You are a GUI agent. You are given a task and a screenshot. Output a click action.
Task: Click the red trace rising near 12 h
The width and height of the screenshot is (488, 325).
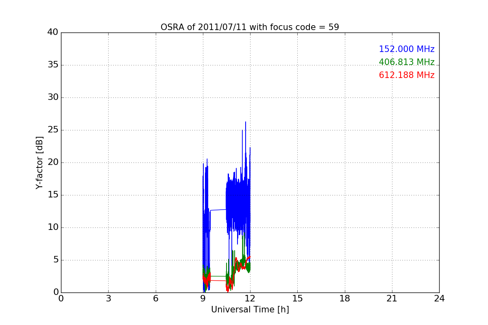(x=248, y=258)
